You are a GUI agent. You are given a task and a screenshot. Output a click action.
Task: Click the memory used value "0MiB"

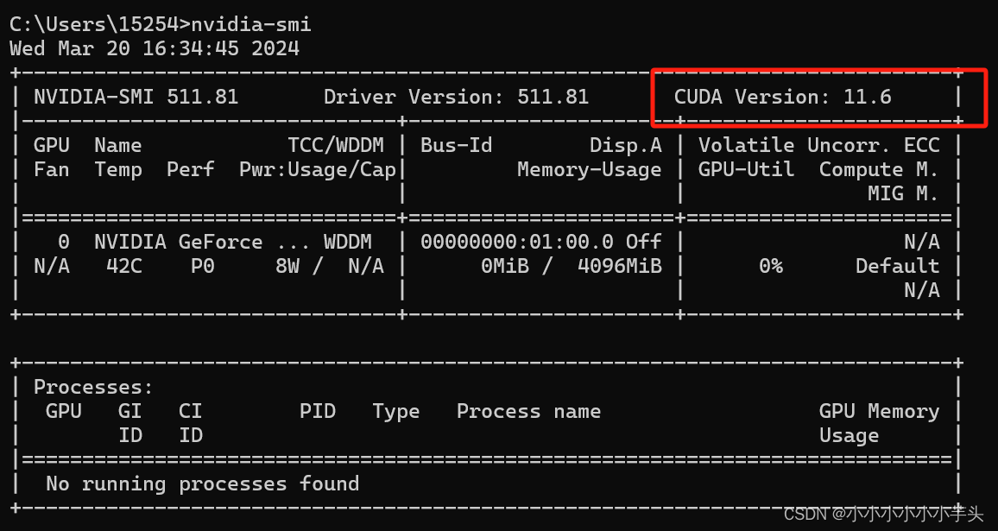(x=505, y=266)
